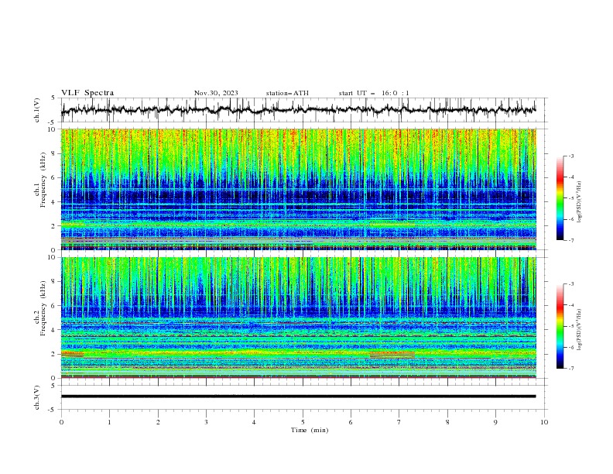613x474 pixels.
Task: Click the "1" label on the Time axis
Action: [x=109, y=422]
